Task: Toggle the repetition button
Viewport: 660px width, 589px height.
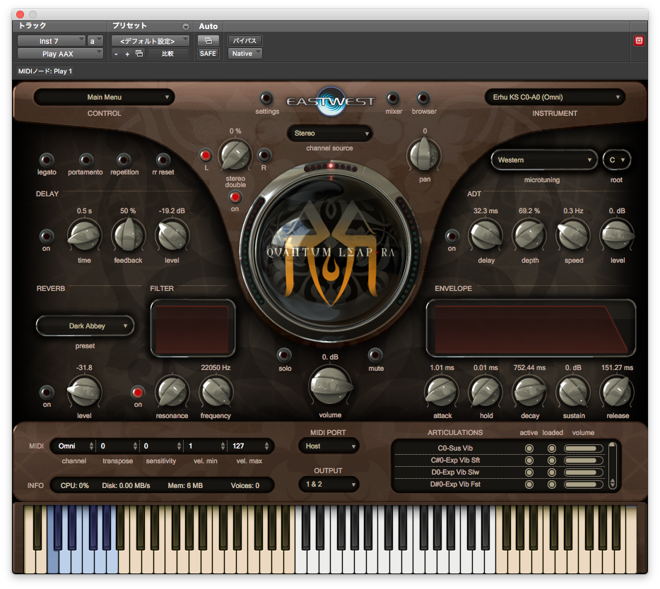Action: pos(124,160)
